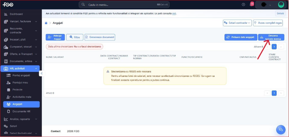
Task: Click the Analize, rapoarte chart icon
Action: coord(6,119)
